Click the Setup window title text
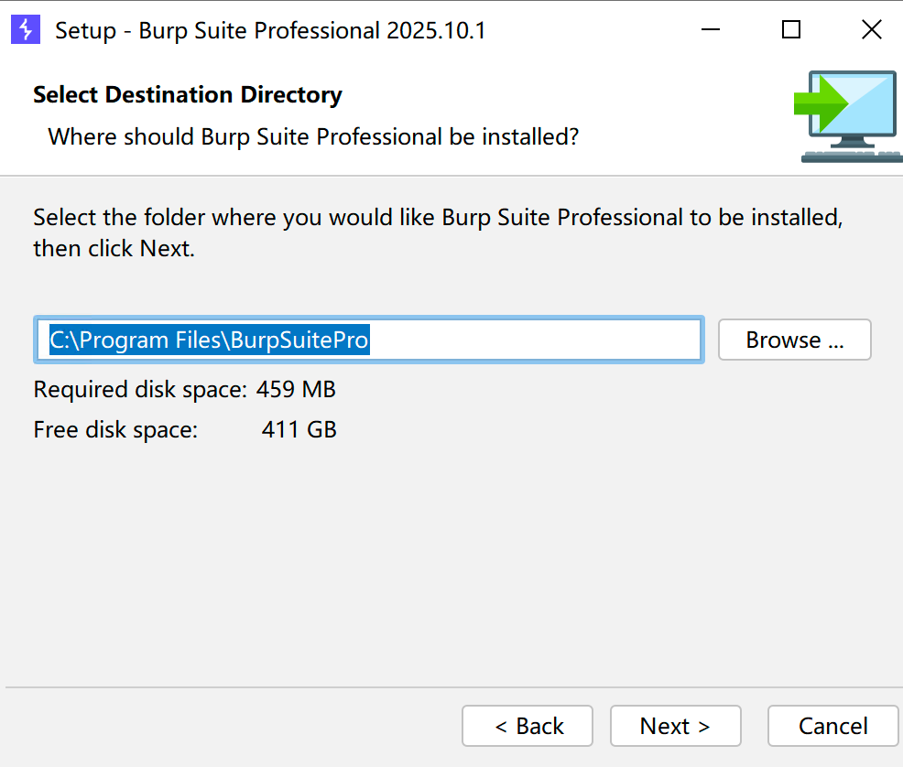 [270, 30]
